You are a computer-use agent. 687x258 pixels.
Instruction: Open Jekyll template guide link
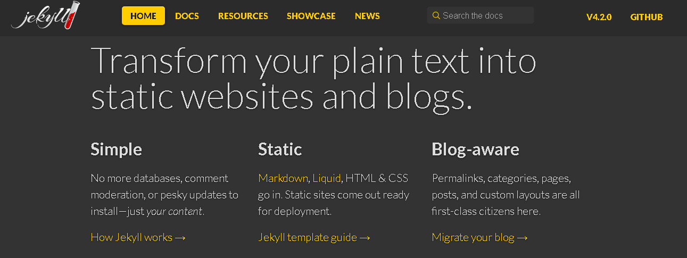point(314,237)
